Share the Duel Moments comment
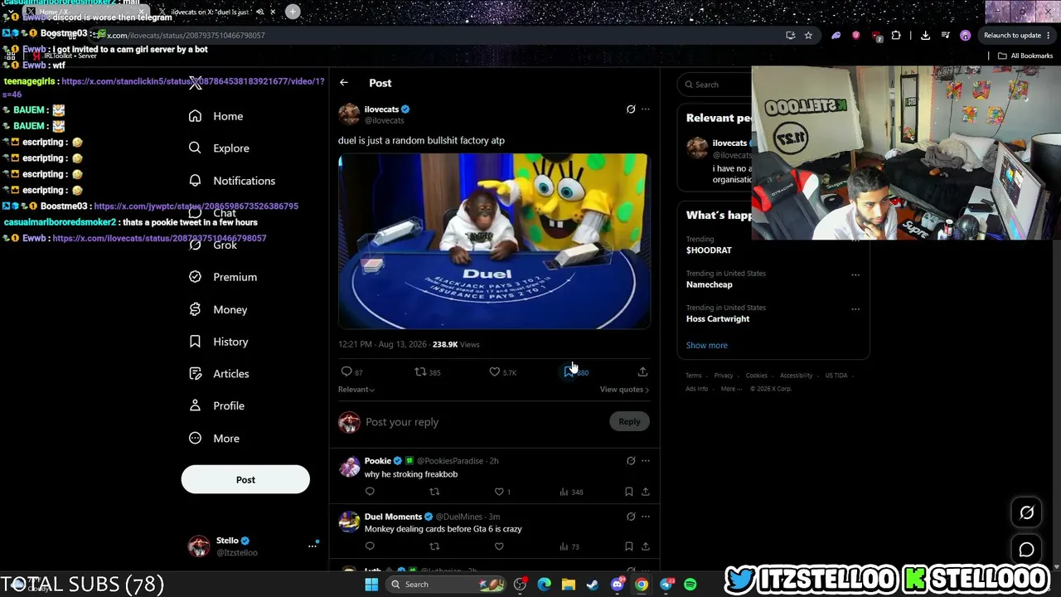 [x=646, y=546]
